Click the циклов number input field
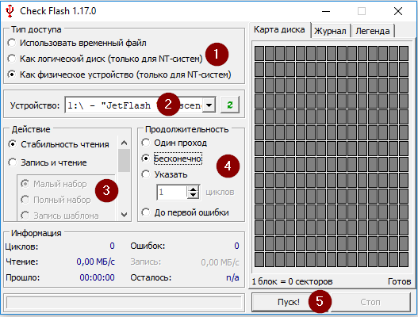 click(x=172, y=192)
